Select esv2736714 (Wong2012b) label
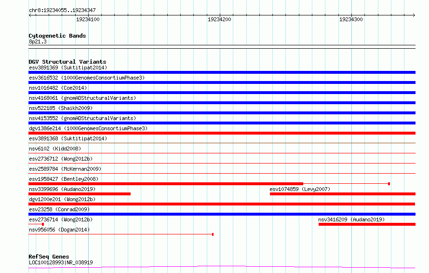Image resolution: width=429 pixels, height=273 pixels. 61,219
